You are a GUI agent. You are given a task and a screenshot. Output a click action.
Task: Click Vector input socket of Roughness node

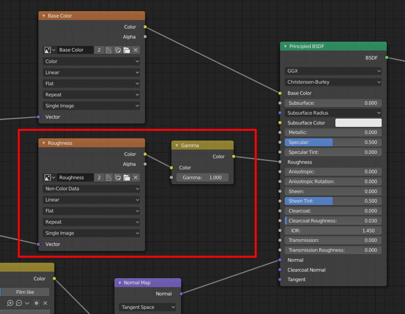(38, 244)
